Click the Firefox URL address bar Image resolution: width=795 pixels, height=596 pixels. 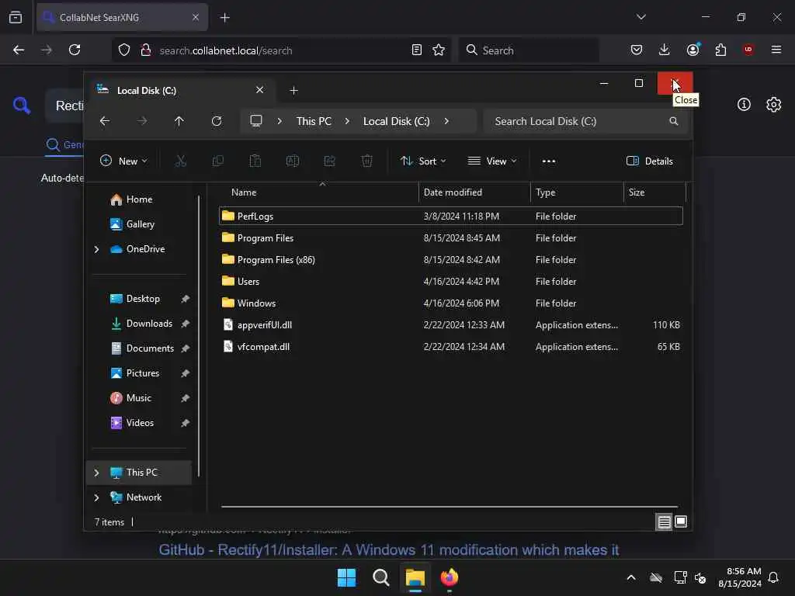(x=281, y=50)
